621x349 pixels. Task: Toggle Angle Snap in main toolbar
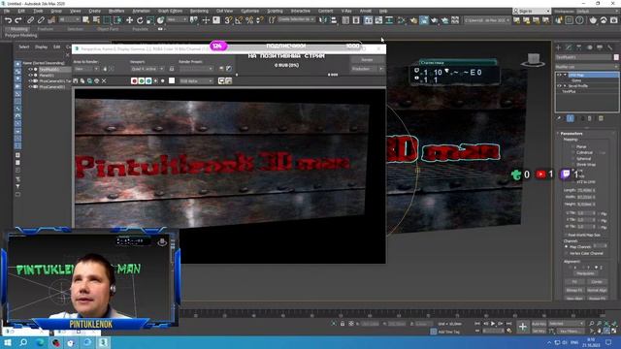[239, 20]
